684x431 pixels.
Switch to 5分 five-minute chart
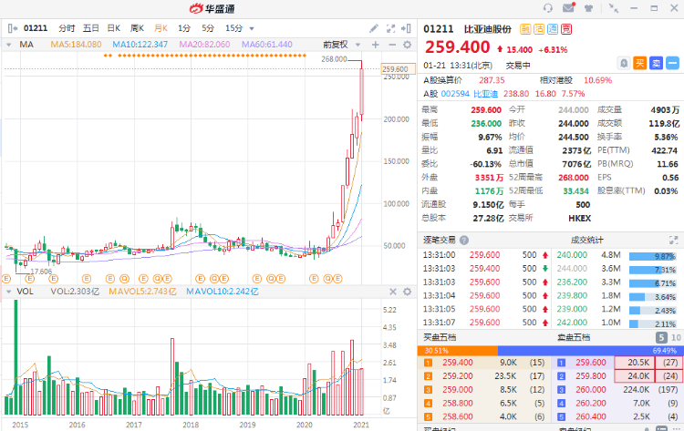[x=208, y=28]
